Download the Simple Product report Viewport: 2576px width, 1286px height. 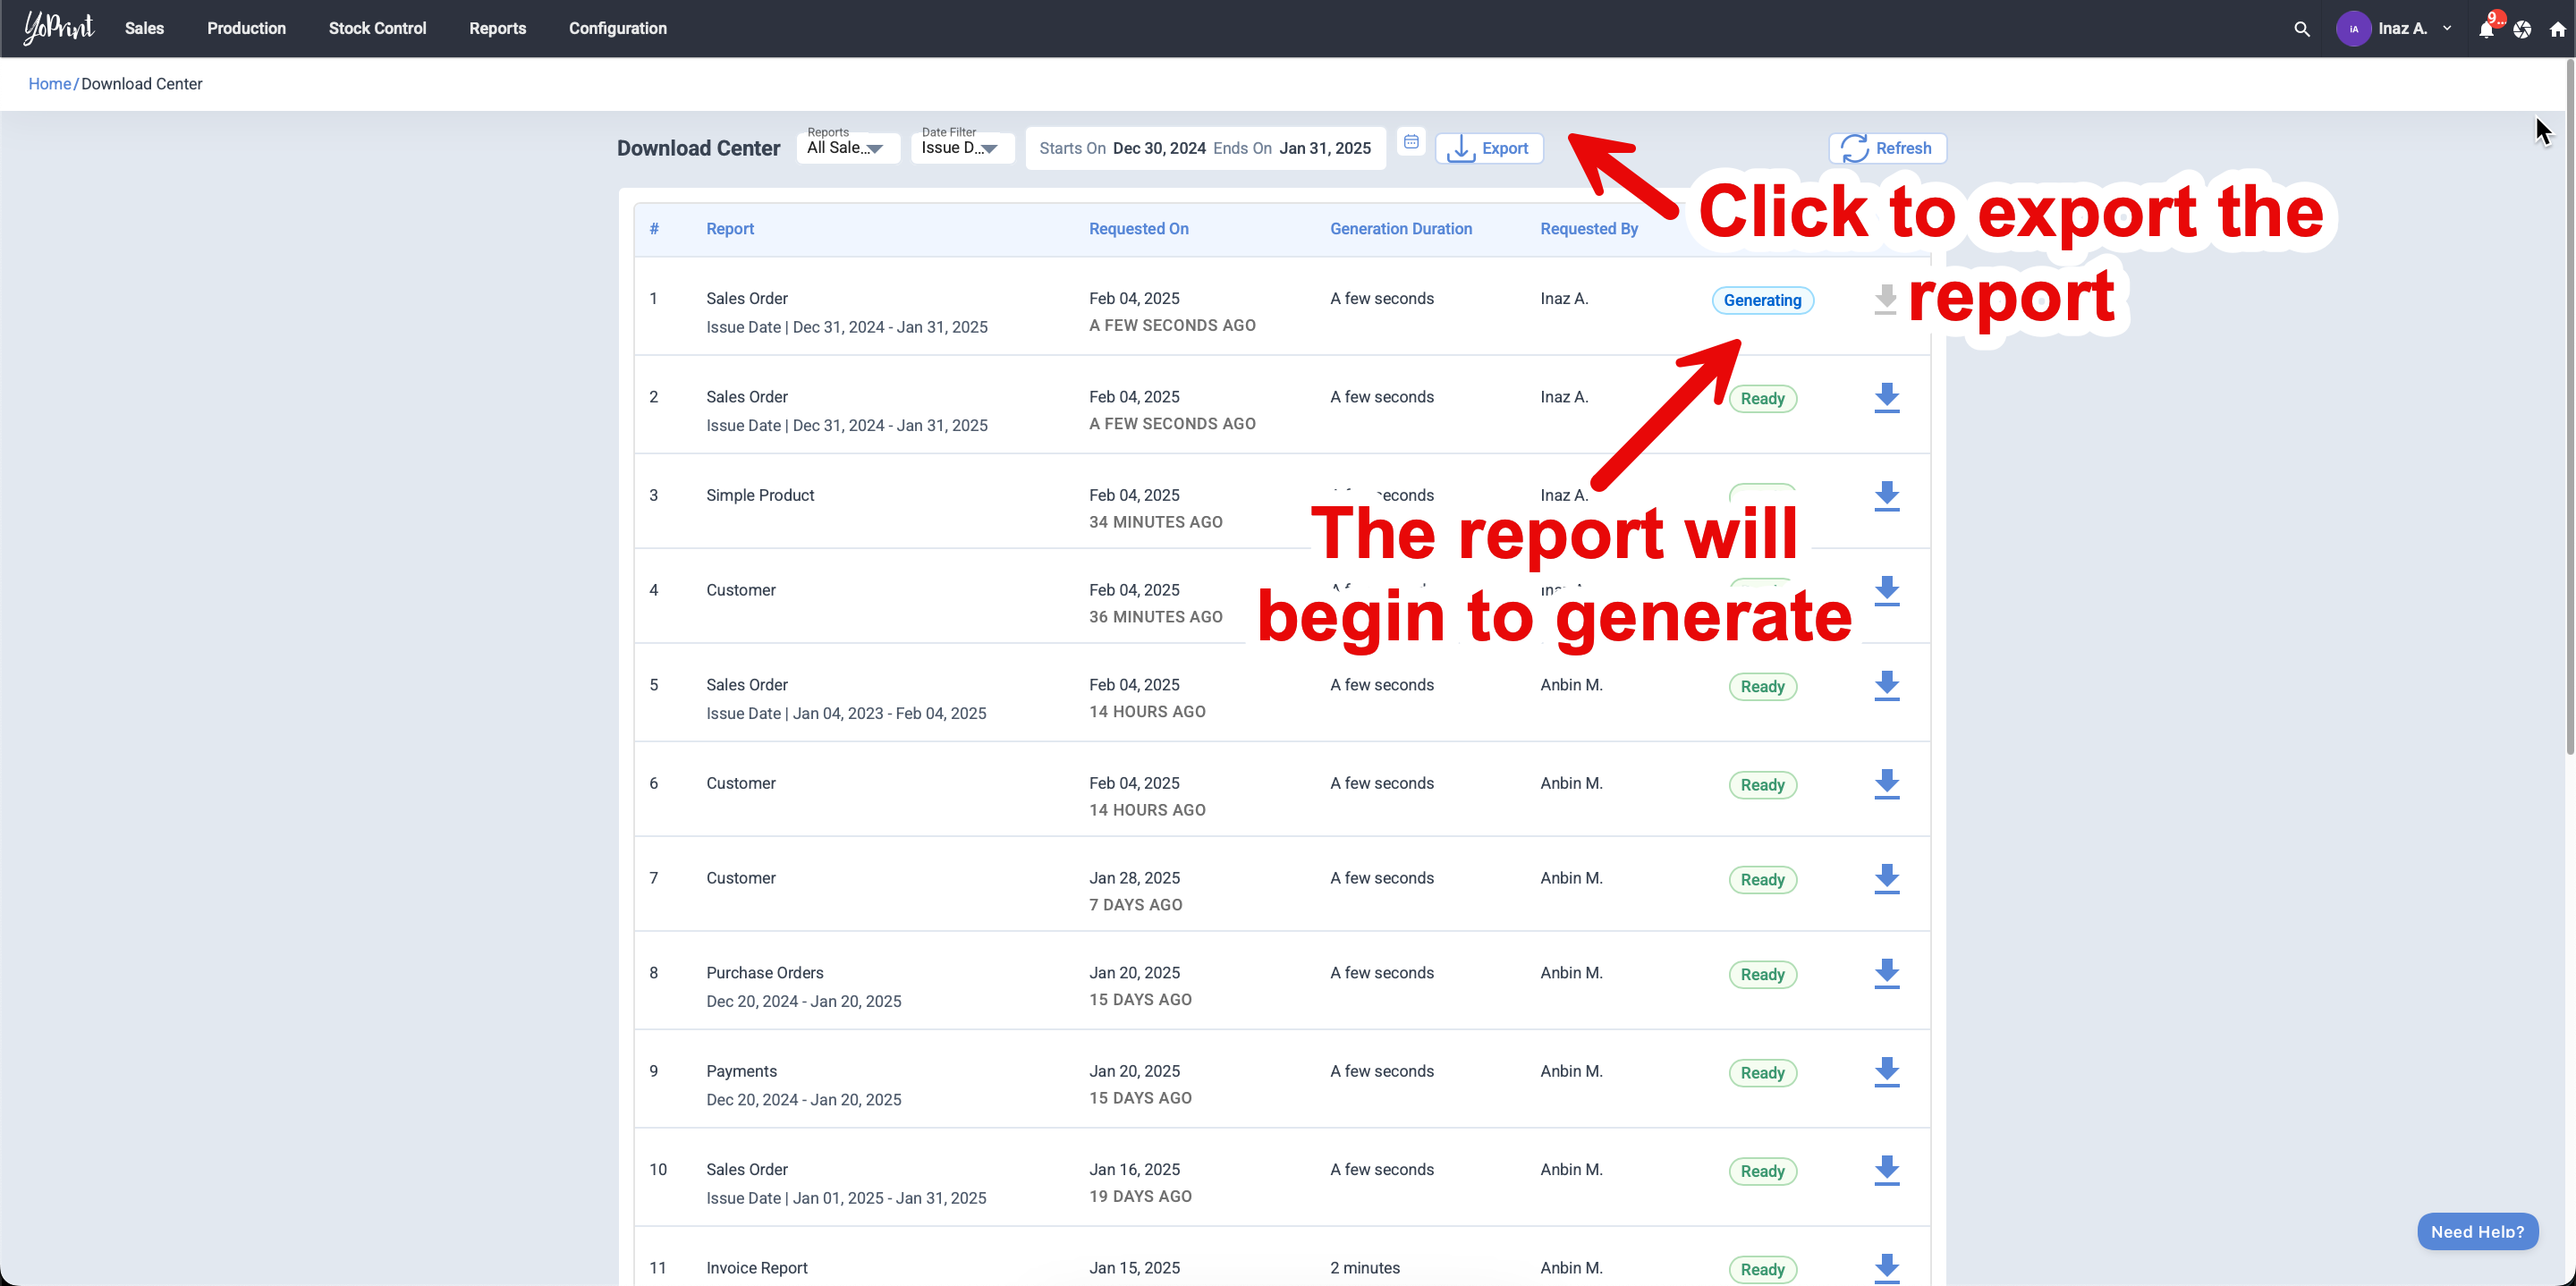1886,496
